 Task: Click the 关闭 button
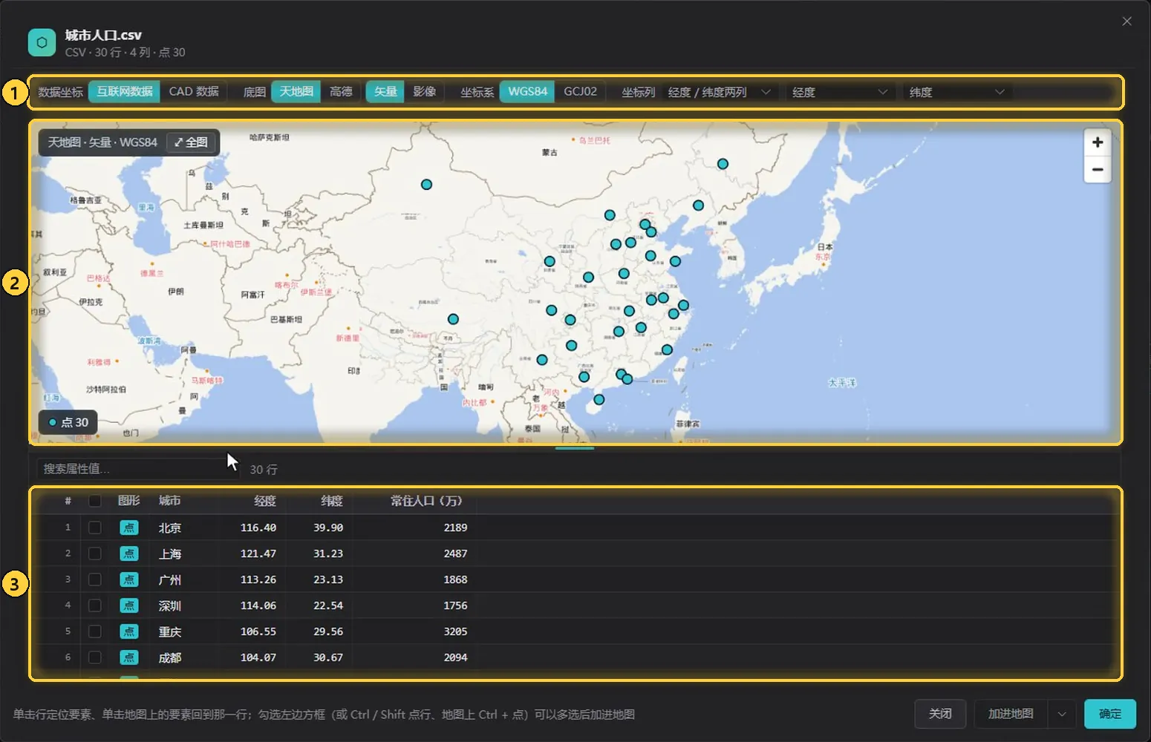(x=940, y=714)
